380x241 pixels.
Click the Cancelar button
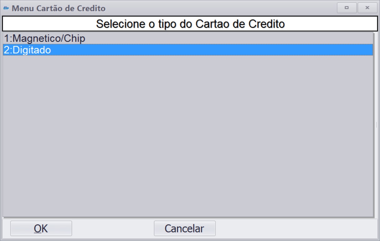click(184, 229)
